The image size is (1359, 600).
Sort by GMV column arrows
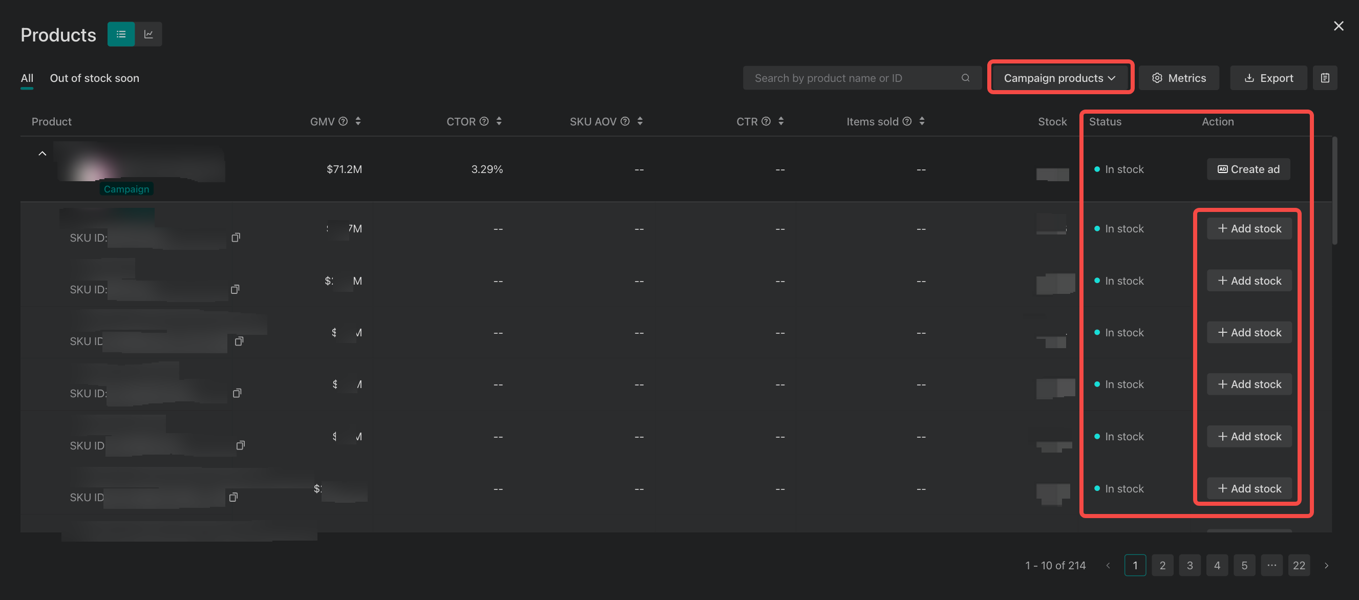[358, 121]
